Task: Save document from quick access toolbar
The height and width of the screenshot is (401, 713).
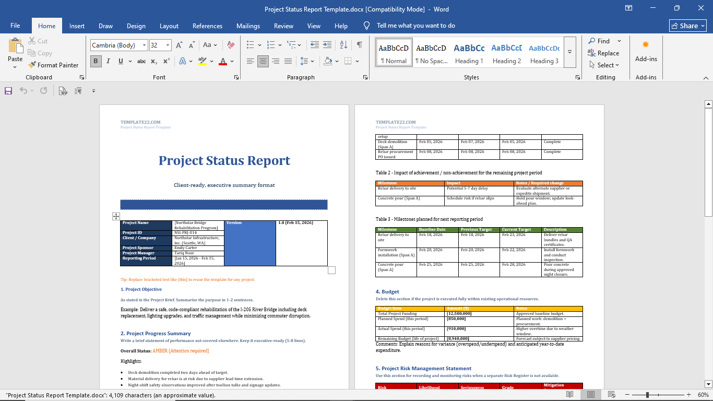Action: point(8,91)
